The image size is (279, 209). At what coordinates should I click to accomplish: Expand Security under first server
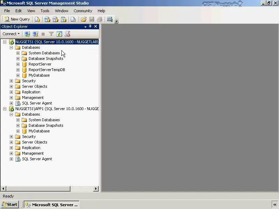pyautogui.click(x=12, y=81)
